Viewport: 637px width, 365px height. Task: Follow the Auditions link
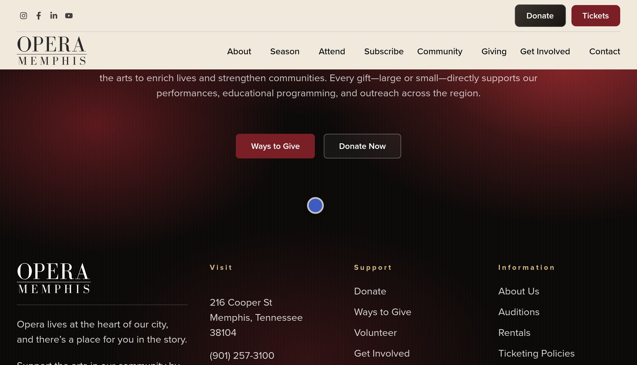(x=519, y=312)
